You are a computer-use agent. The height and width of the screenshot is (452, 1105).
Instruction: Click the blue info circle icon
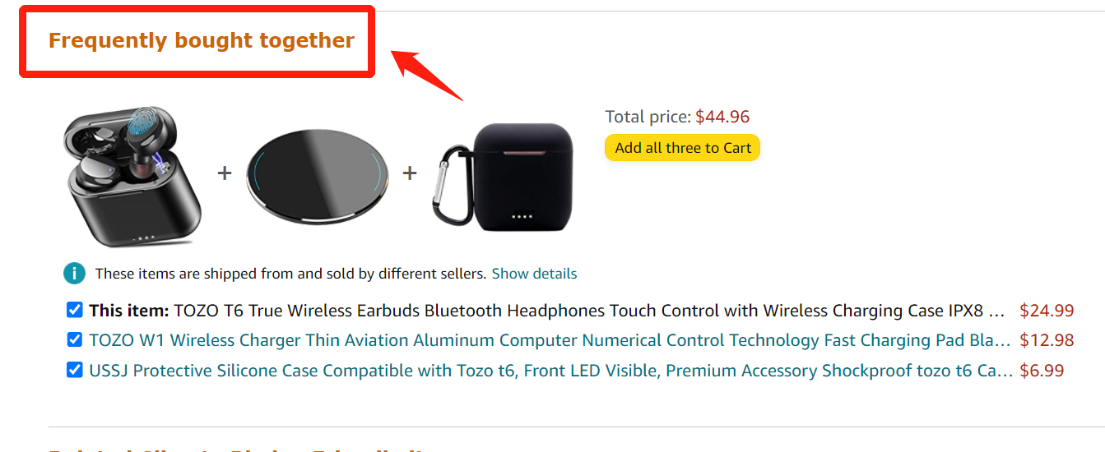pyautogui.click(x=74, y=274)
